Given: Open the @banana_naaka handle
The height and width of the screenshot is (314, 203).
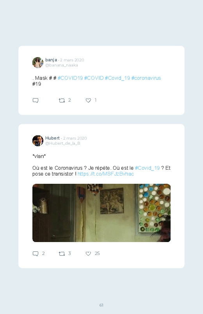Looking at the screenshot, I should (62, 65).
